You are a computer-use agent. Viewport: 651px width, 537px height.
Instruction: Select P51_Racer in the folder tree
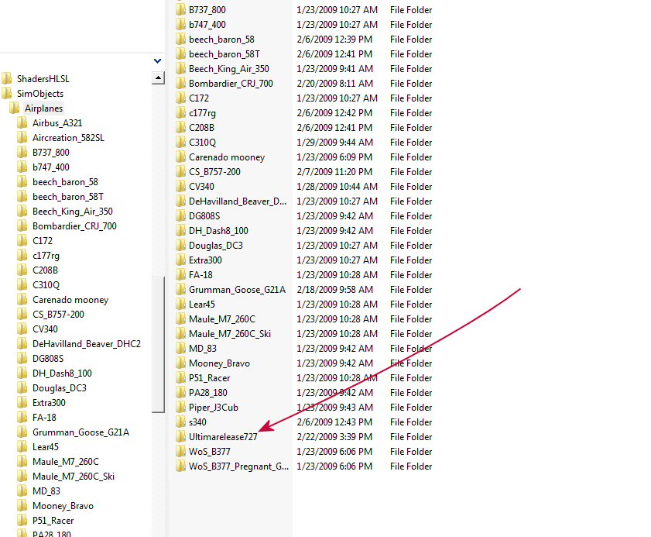coord(53,521)
